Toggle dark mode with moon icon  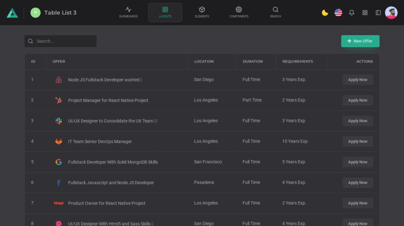[x=325, y=13]
